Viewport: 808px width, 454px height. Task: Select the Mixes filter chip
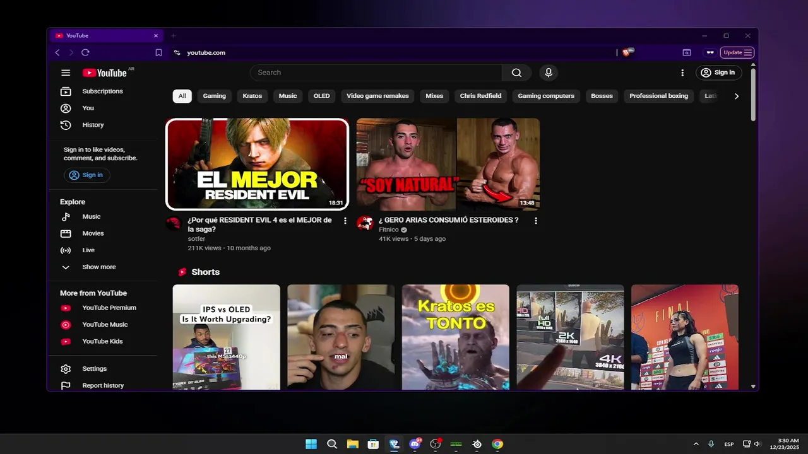[x=434, y=96]
